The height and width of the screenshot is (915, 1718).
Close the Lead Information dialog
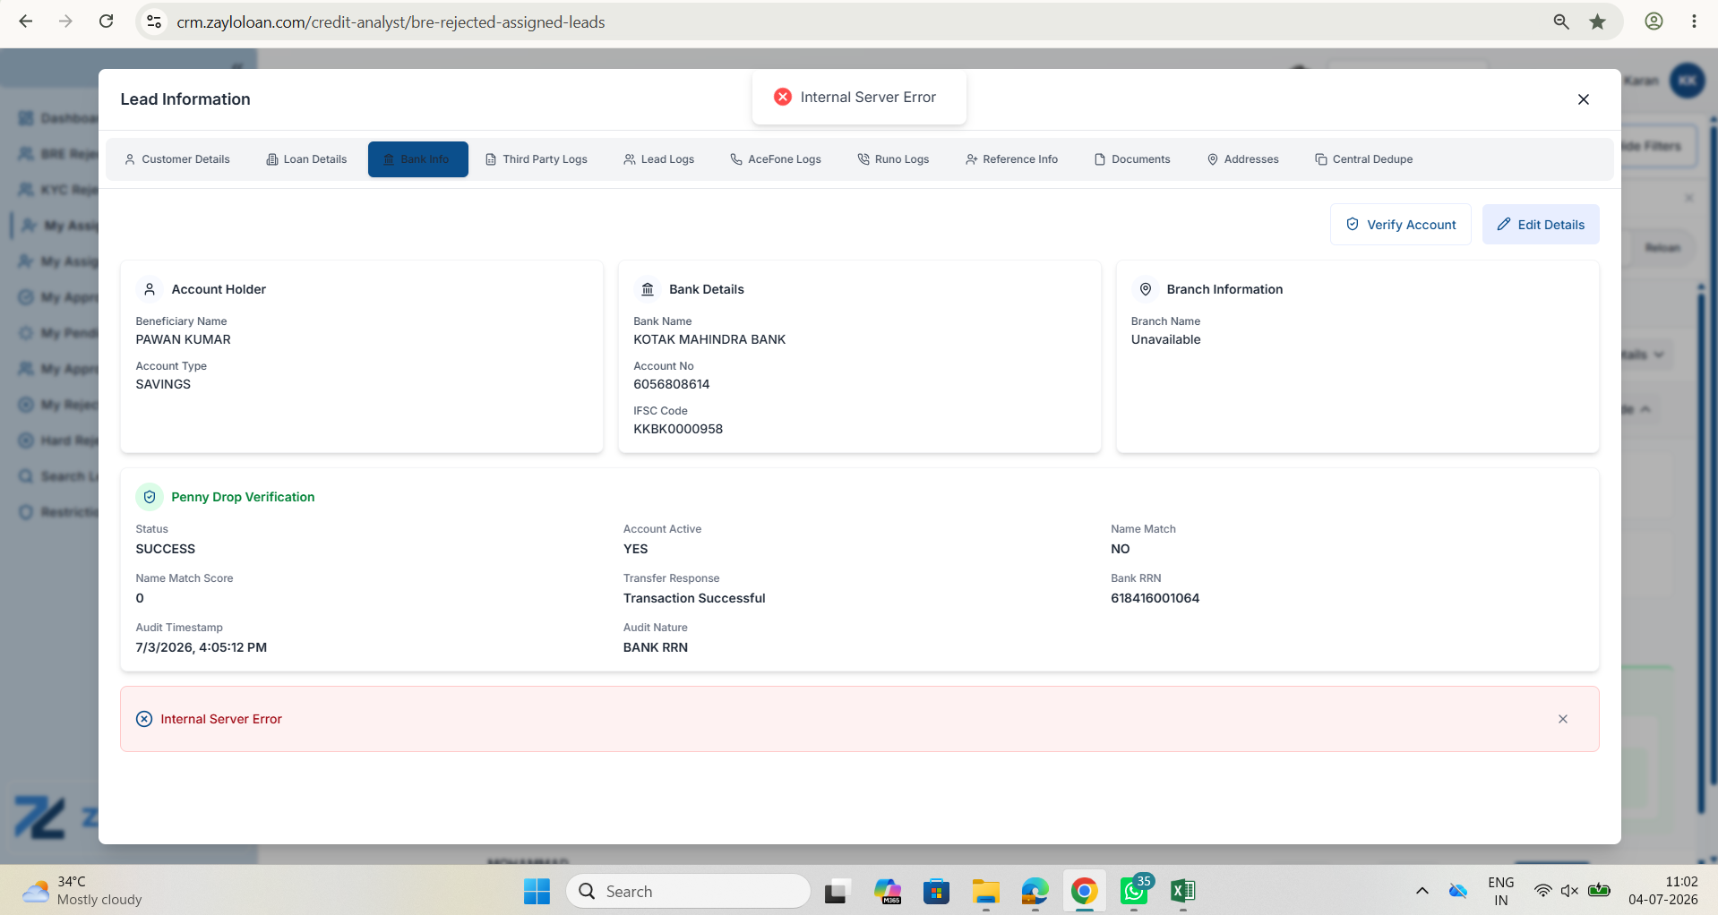coord(1583,99)
